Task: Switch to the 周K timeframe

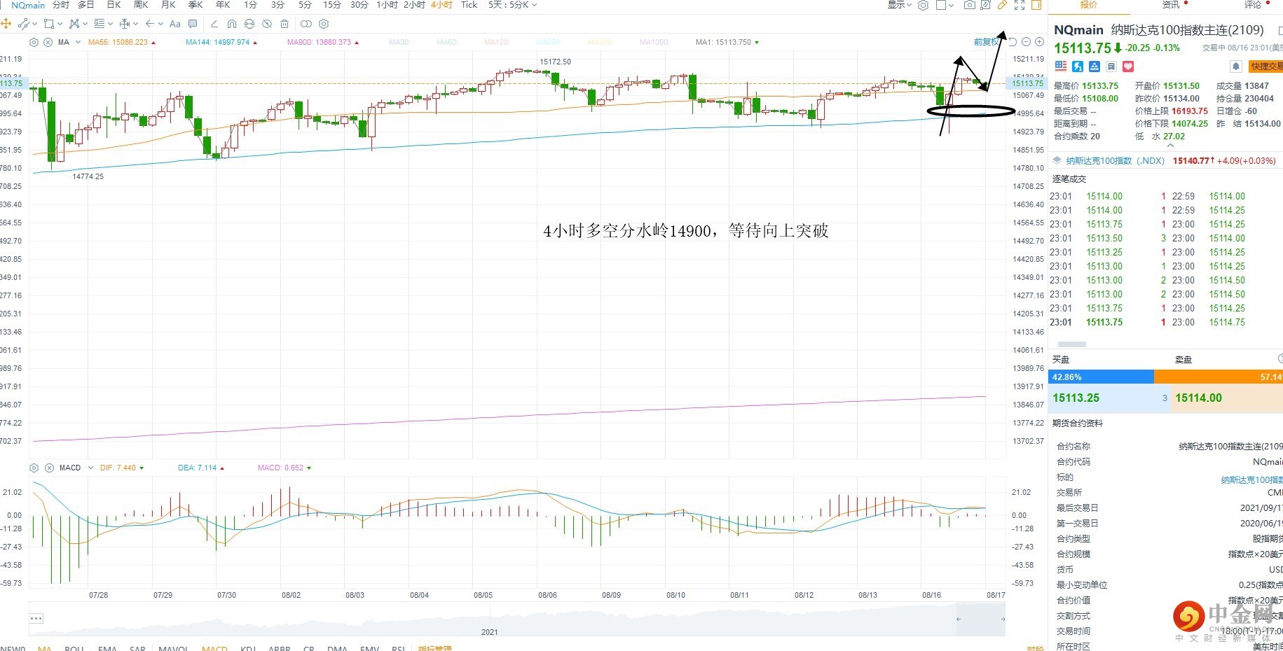Action: (141, 5)
